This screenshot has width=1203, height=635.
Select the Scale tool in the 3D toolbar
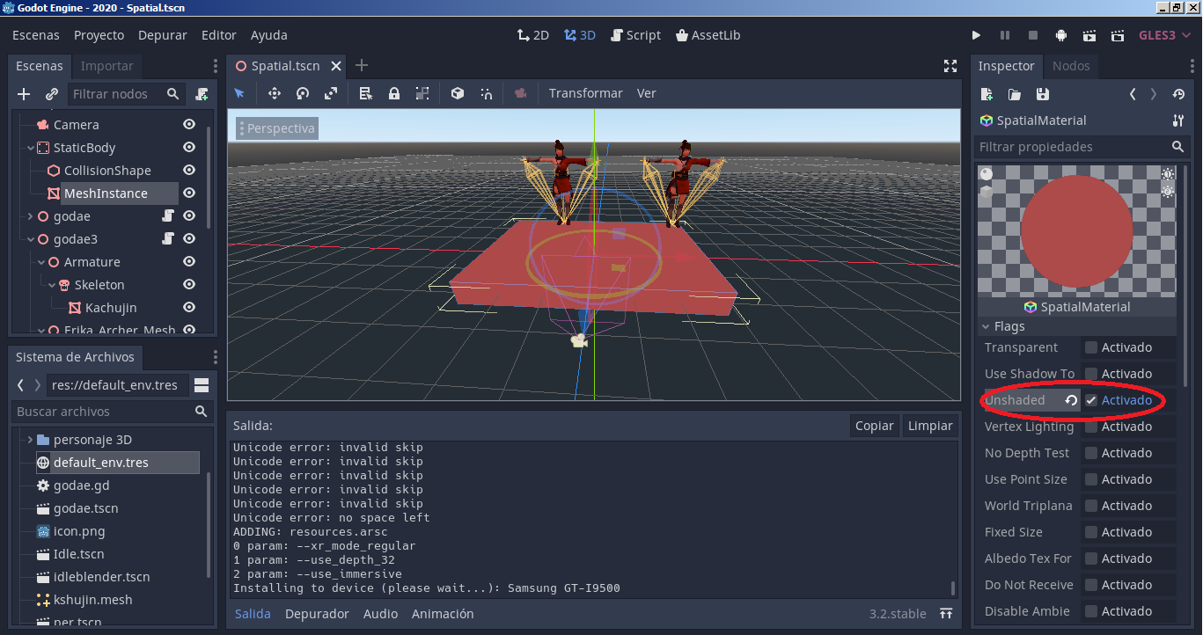[332, 92]
